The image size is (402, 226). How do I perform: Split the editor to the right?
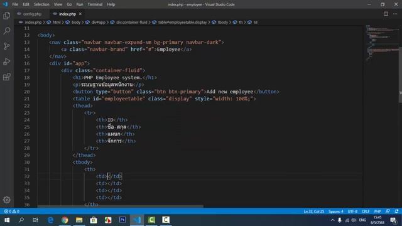(386, 14)
